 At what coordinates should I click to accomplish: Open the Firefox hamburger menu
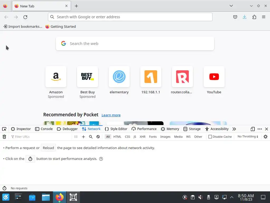(x=264, y=17)
